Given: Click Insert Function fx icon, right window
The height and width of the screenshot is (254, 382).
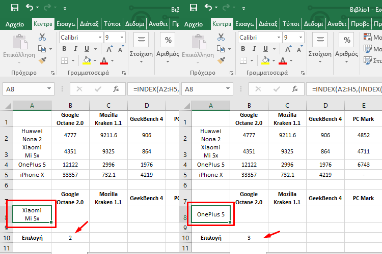Looking at the screenshot, I should coord(295,89).
